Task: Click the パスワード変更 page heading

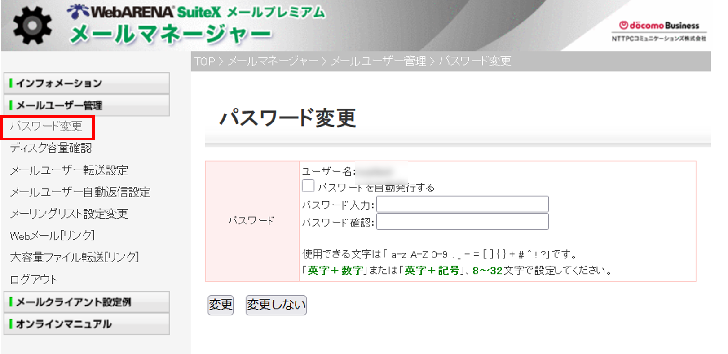Action: (x=287, y=118)
